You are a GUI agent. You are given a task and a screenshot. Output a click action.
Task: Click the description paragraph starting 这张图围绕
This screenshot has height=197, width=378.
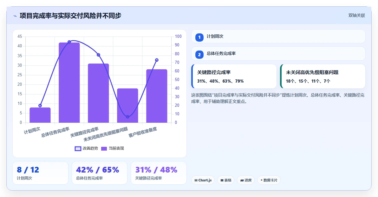[278, 98]
